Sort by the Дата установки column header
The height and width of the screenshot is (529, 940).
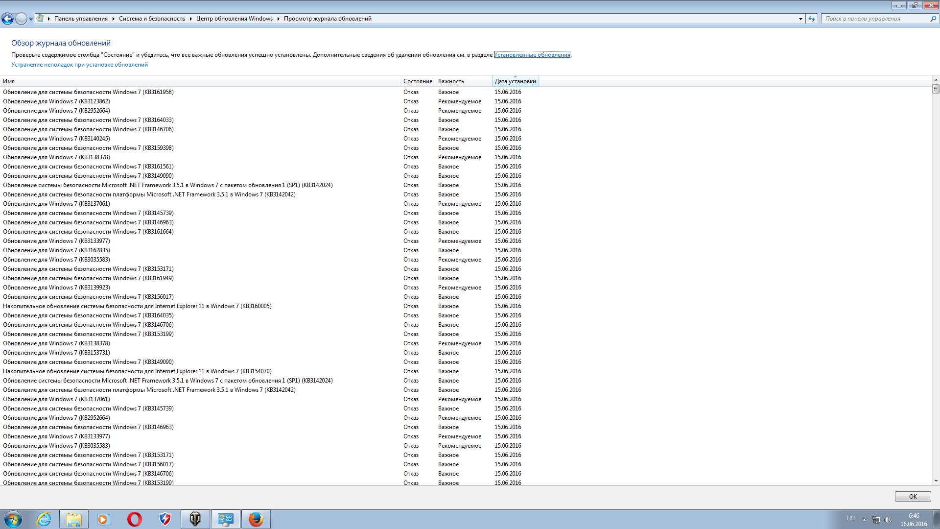pyautogui.click(x=515, y=81)
